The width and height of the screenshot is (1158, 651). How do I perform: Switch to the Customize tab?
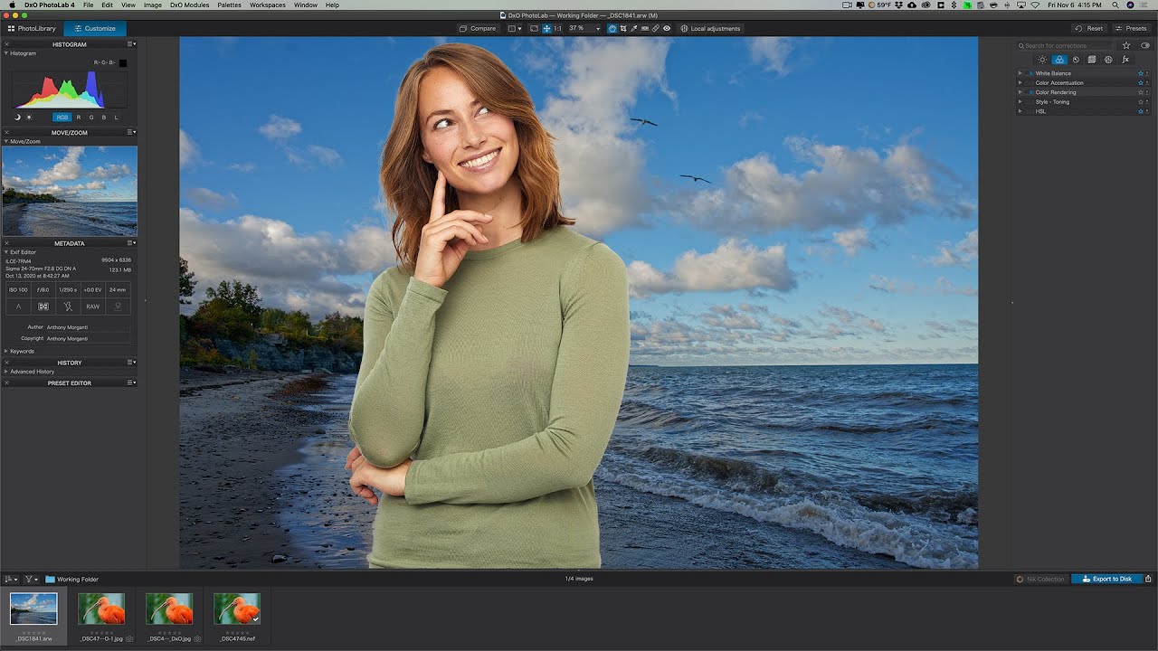tap(95, 28)
